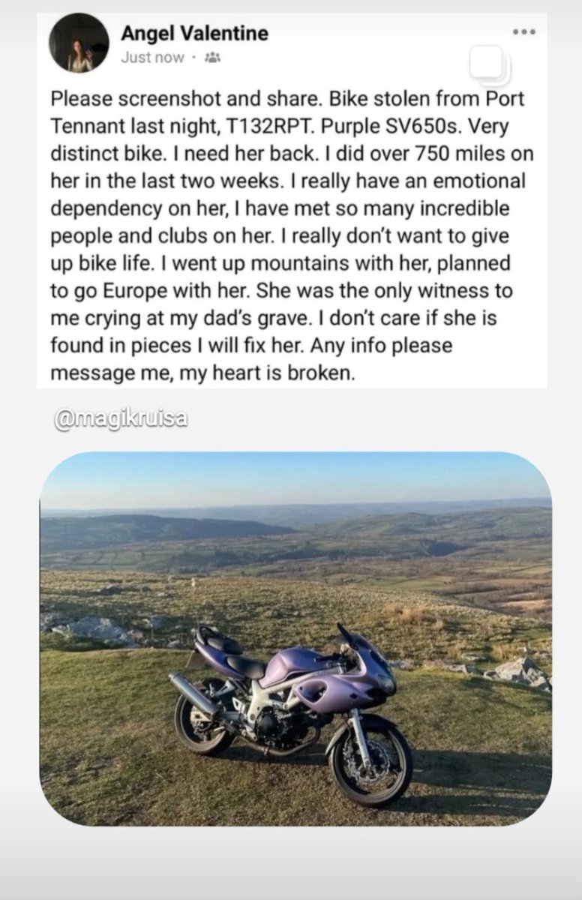The width and height of the screenshot is (582, 900).
Task: Open Angel Valentine's profile picture
Action: click(x=79, y=43)
